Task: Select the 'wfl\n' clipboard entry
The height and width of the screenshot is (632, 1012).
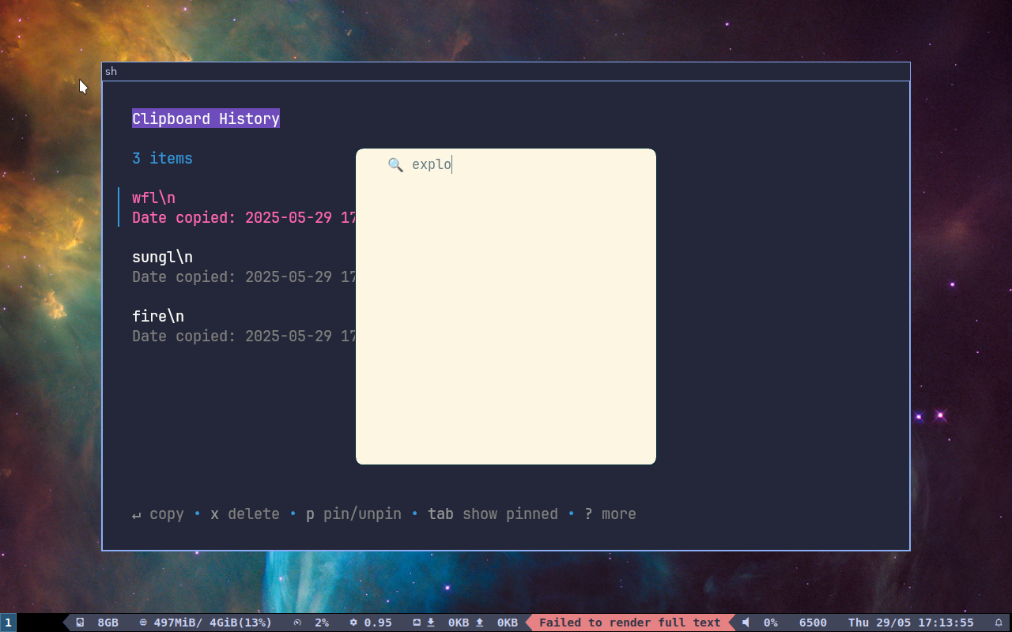Action: 153,197
